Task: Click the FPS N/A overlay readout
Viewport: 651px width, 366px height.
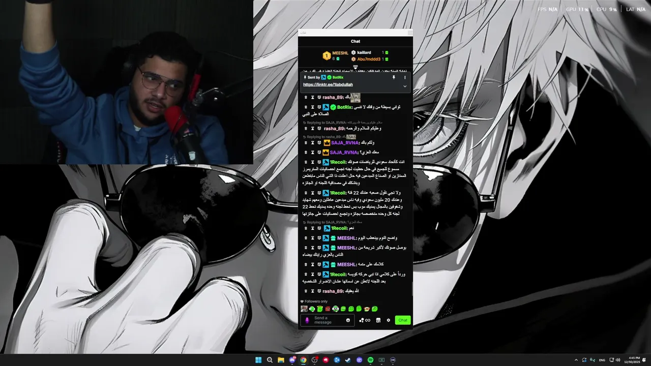Action: pos(547,9)
